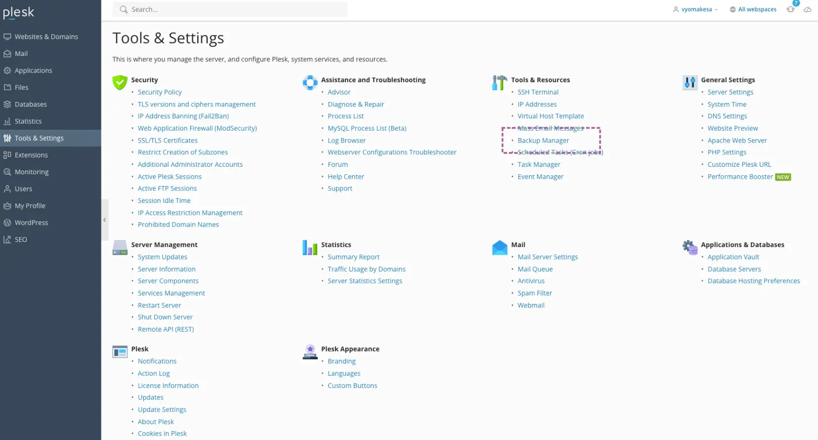Open Databases via the sidebar stack icon
This screenshot has width=818, height=440.
coord(7,104)
